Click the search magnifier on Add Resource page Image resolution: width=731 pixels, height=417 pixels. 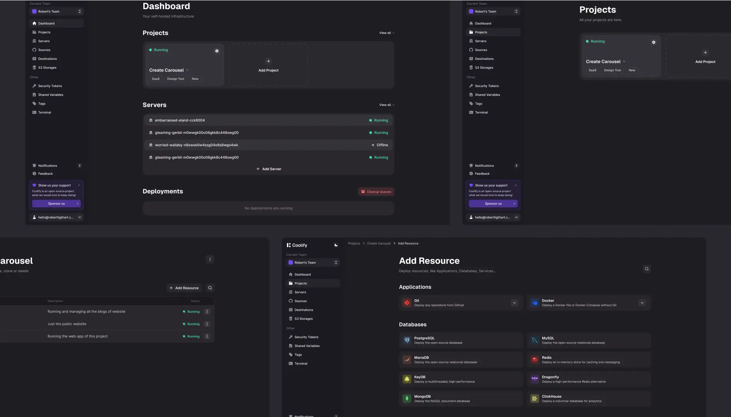point(647,269)
